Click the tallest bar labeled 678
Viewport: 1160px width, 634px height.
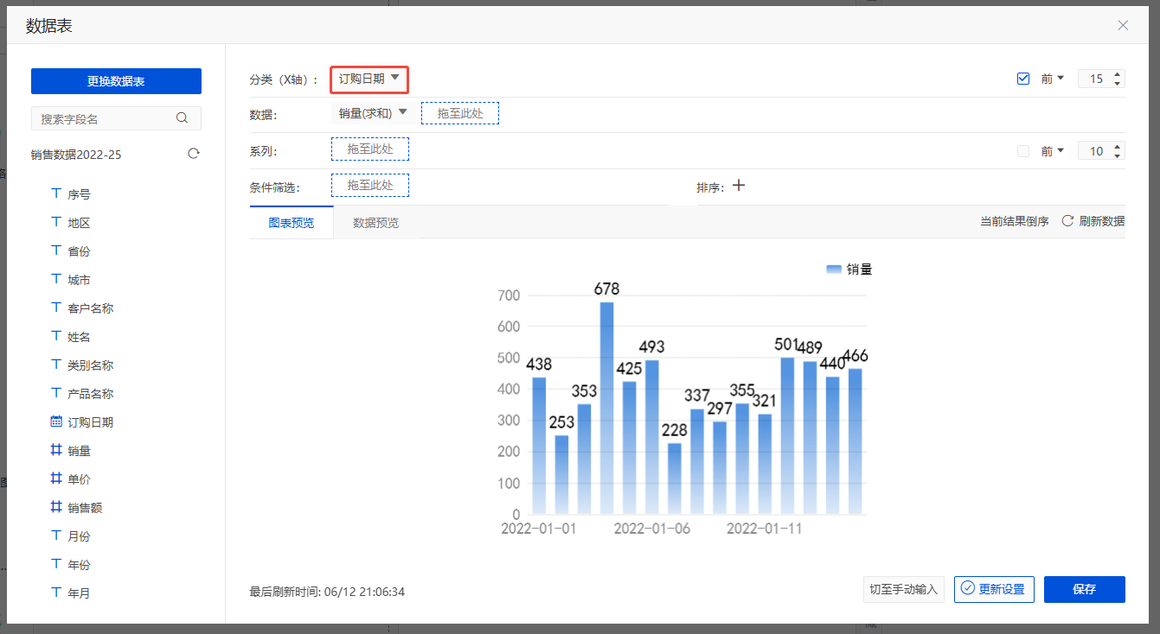coord(607,409)
